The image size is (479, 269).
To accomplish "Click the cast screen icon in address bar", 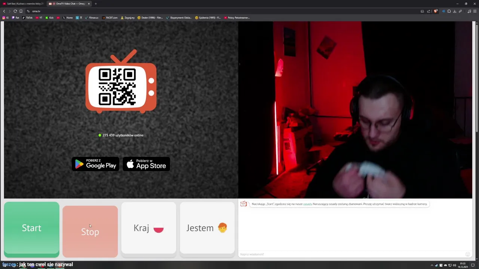I will [x=422, y=11].
